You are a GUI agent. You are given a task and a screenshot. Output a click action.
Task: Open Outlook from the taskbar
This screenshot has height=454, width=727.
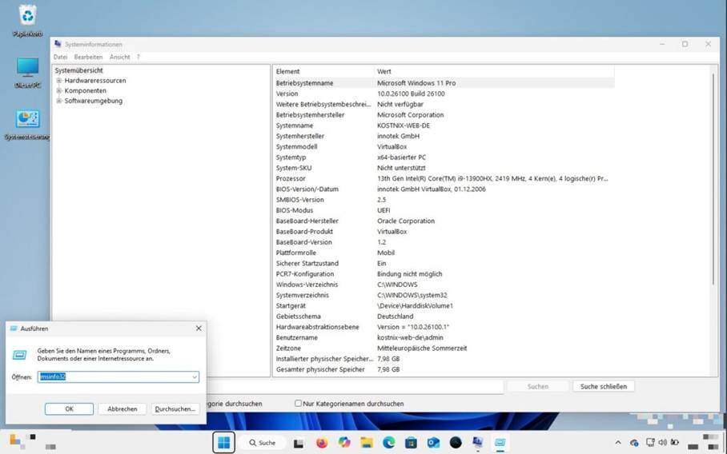tap(433, 443)
